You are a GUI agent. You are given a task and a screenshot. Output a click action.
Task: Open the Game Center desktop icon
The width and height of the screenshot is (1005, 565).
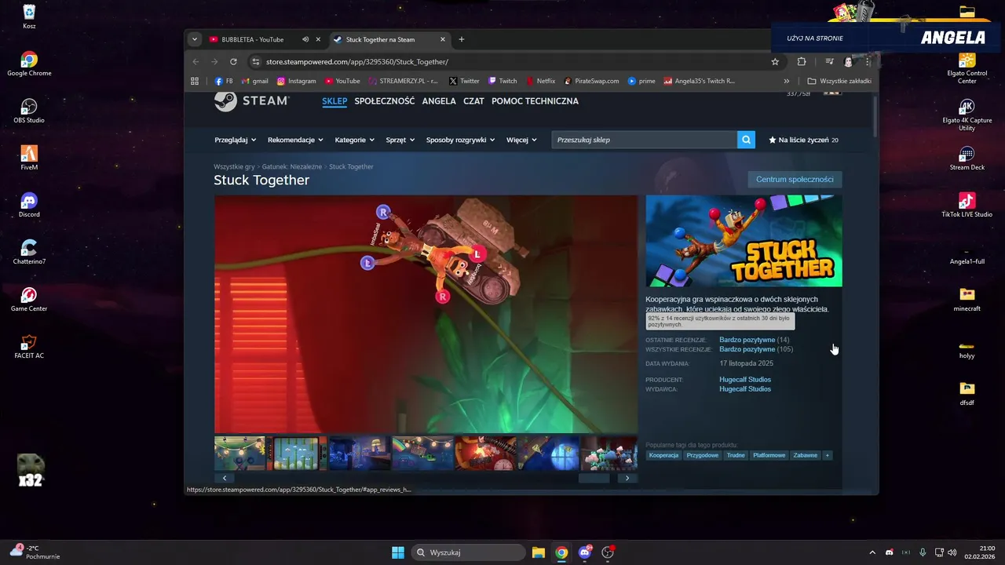(29, 299)
